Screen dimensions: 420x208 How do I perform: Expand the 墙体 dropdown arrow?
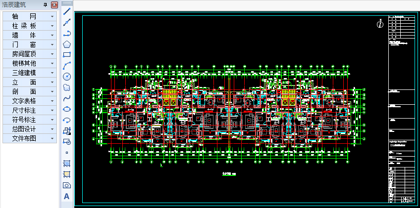[x=52, y=35]
